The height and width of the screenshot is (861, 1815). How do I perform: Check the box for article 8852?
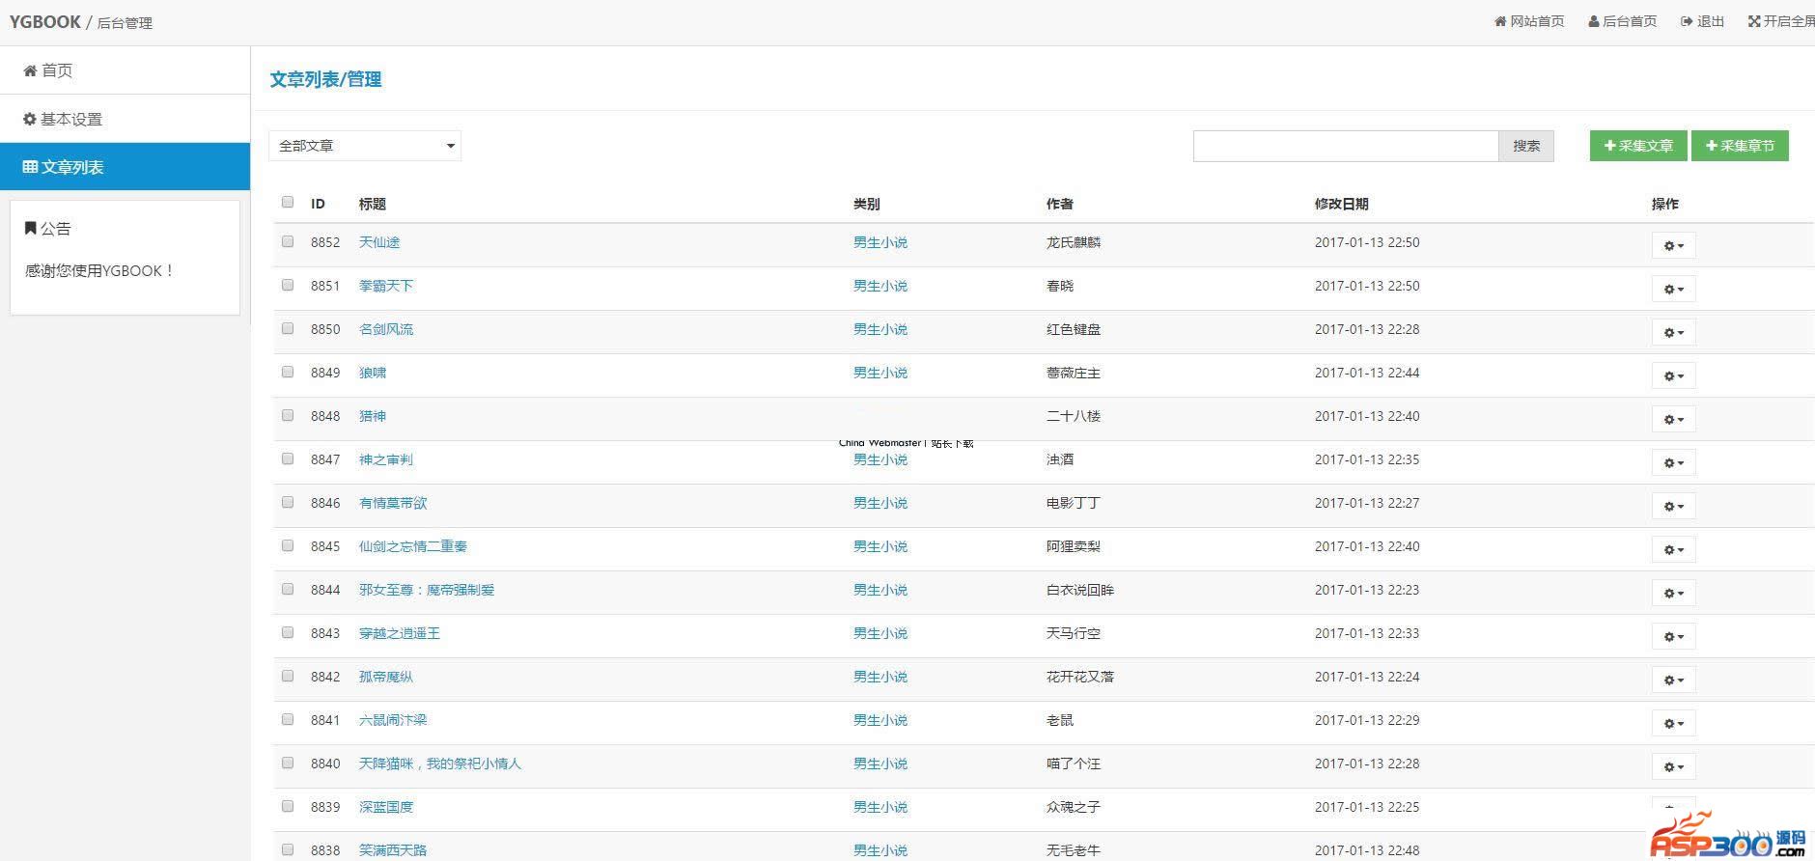[288, 241]
